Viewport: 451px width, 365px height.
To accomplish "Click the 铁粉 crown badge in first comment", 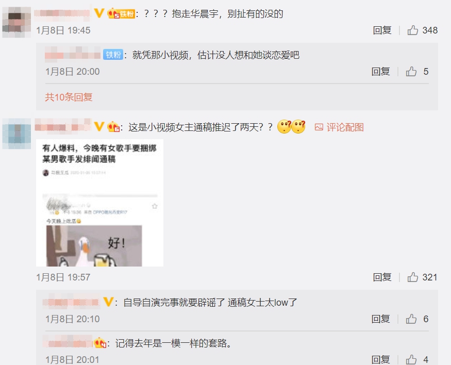I will point(121,13).
